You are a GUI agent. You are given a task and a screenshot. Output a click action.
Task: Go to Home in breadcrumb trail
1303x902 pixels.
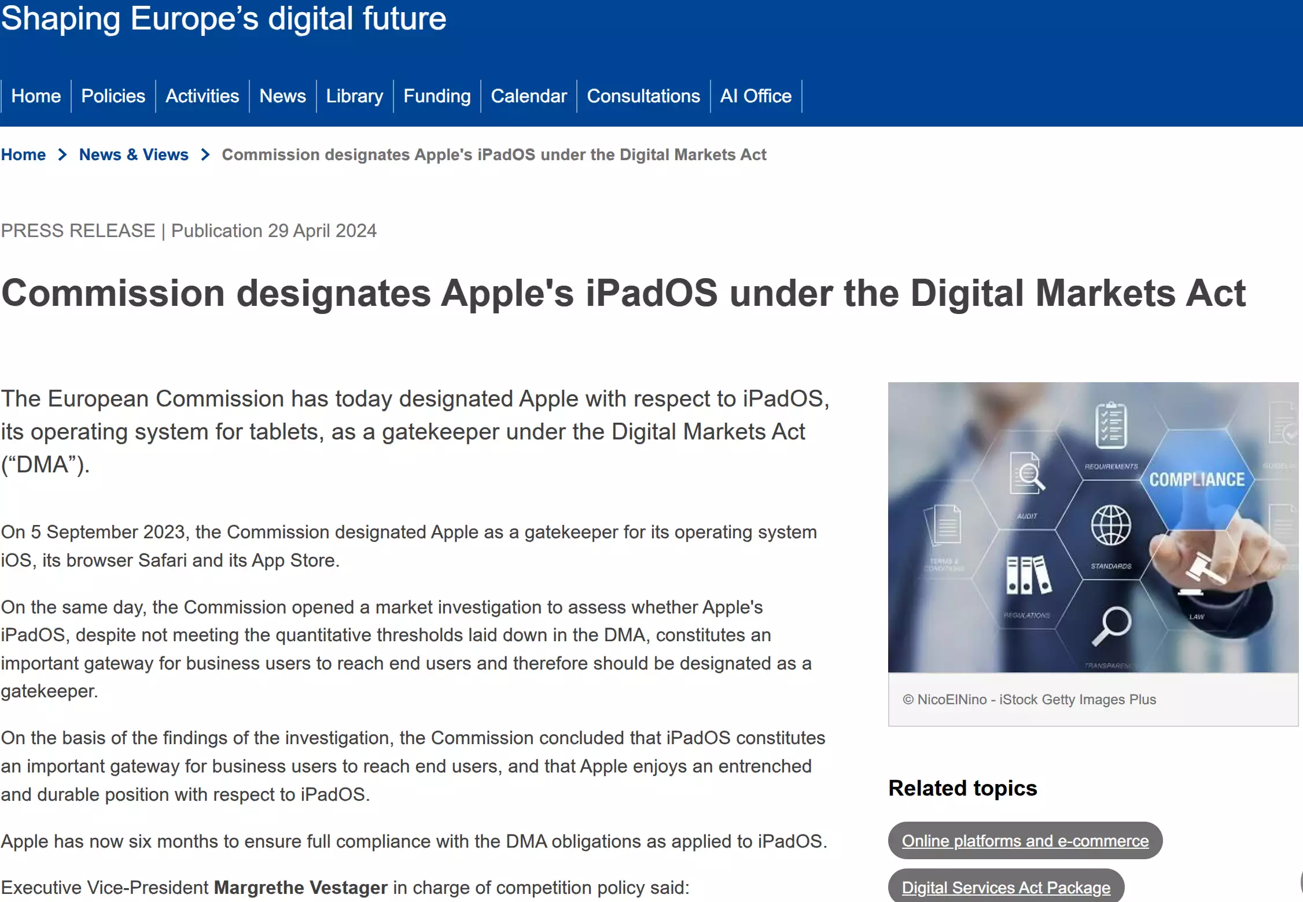[x=23, y=155]
